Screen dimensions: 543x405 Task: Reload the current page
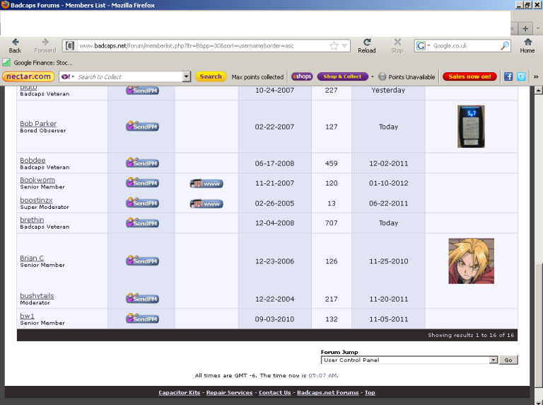pyautogui.click(x=367, y=45)
